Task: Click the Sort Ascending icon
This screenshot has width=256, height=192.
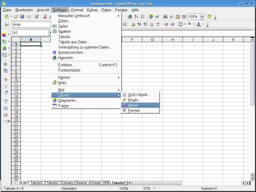Action: point(136,17)
